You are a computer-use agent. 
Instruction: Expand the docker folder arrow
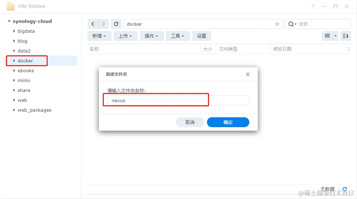click(x=14, y=61)
